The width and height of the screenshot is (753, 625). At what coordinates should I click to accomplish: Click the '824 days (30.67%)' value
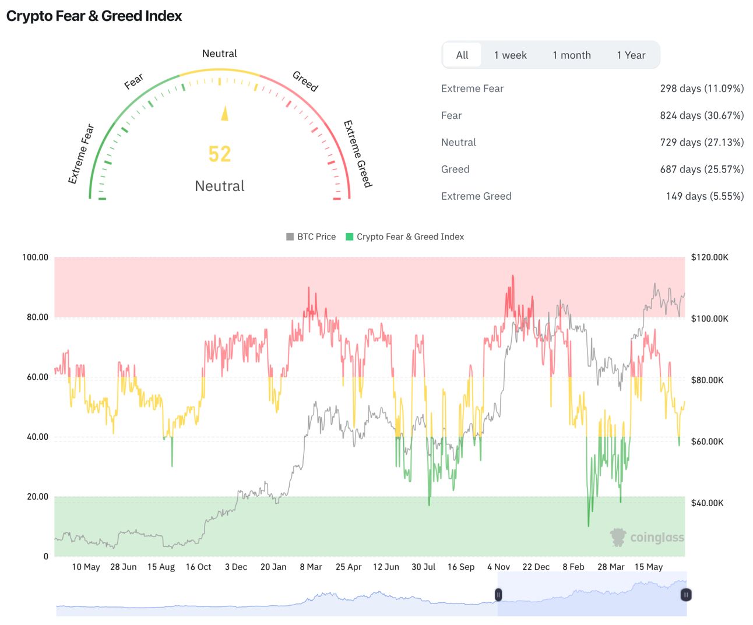(702, 115)
